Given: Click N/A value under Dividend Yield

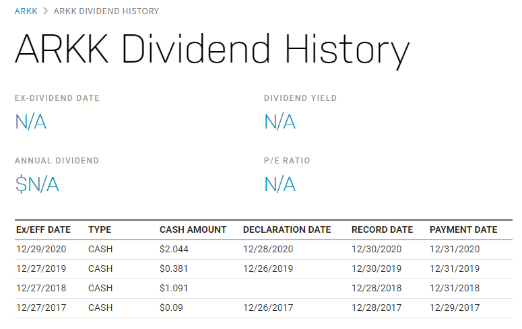Looking at the screenshot, I should pyautogui.click(x=280, y=122).
